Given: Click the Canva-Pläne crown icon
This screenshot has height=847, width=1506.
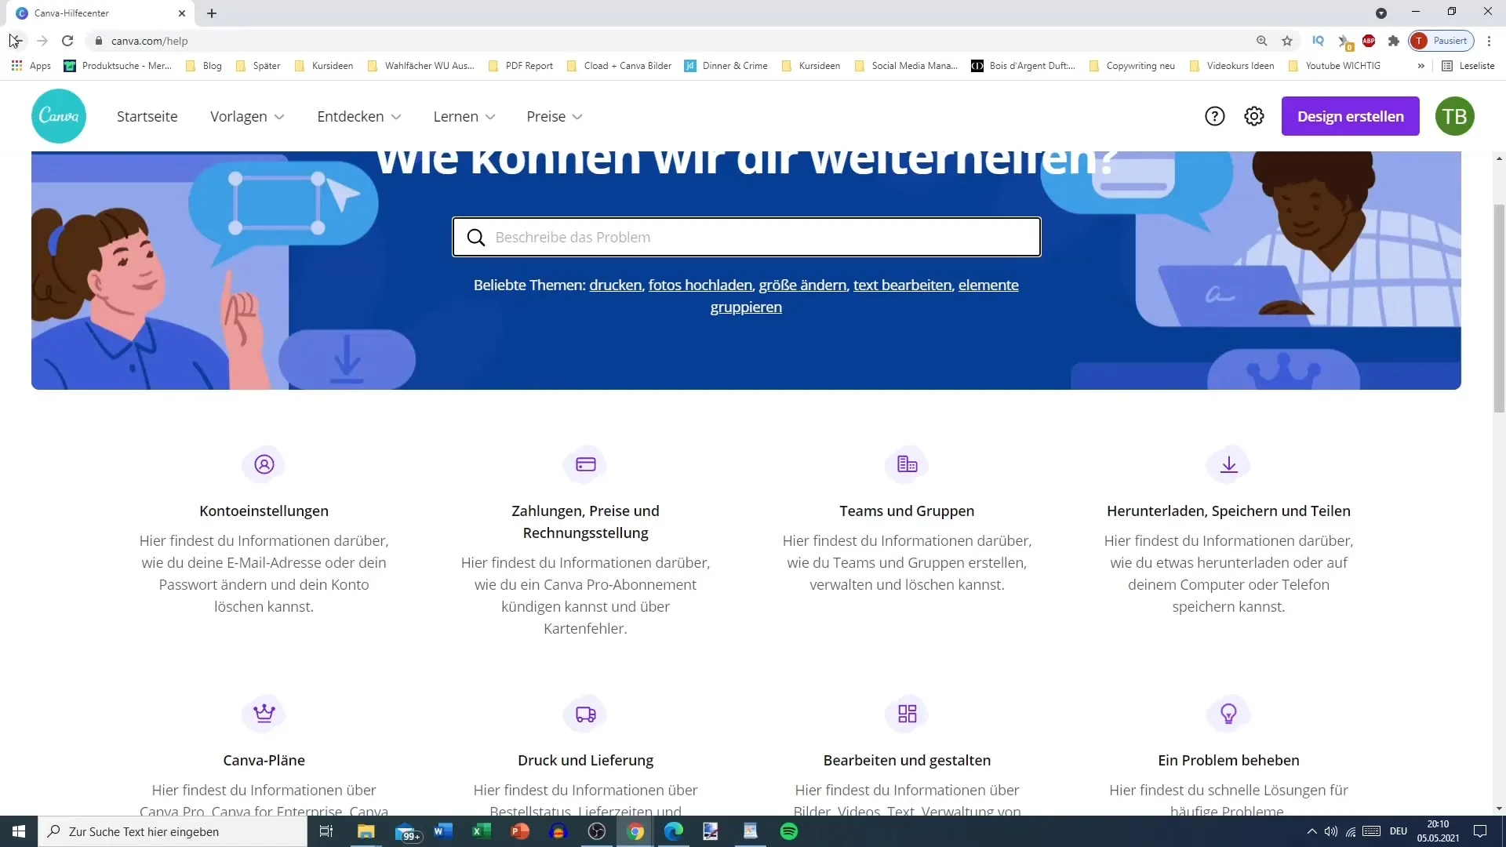Looking at the screenshot, I should click(264, 714).
